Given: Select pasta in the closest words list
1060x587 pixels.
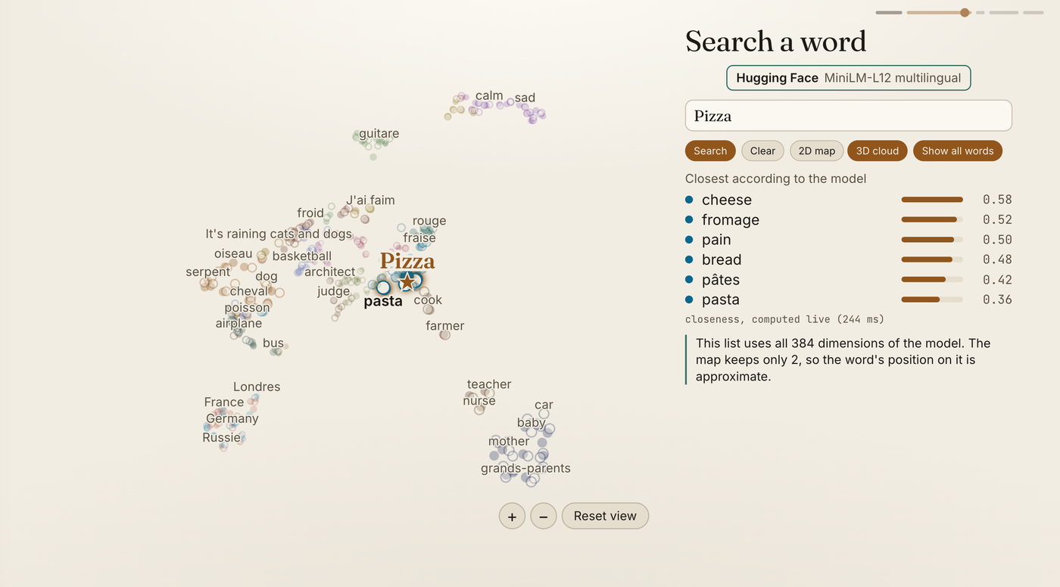Looking at the screenshot, I should pos(849,300).
